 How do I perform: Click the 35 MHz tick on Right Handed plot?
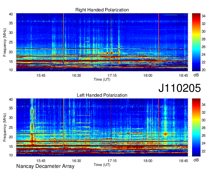(x=11, y=23)
